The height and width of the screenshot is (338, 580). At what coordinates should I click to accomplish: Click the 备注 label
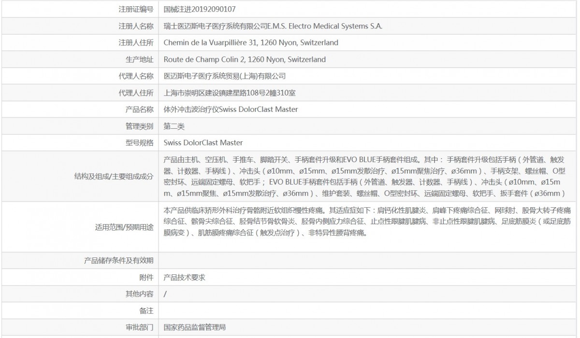(146, 311)
